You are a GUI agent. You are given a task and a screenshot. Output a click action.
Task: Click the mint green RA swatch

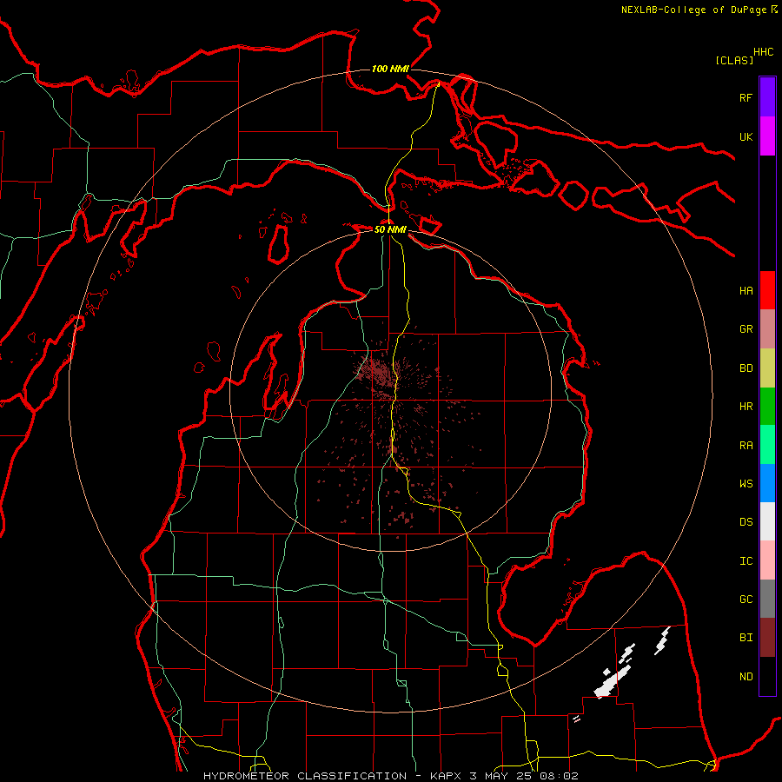pyautogui.click(x=767, y=445)
